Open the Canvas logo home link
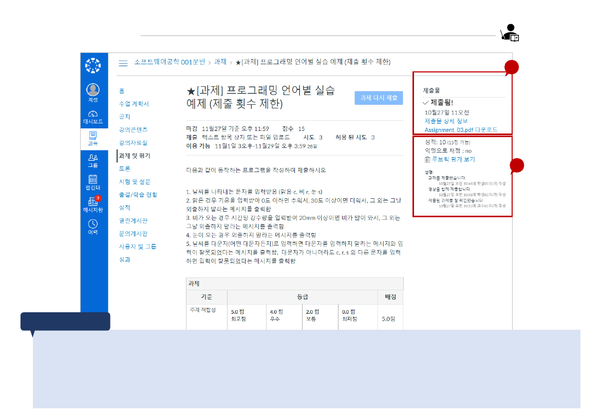The height and width of the screenshot is (416, 601). tap(93, 66)
